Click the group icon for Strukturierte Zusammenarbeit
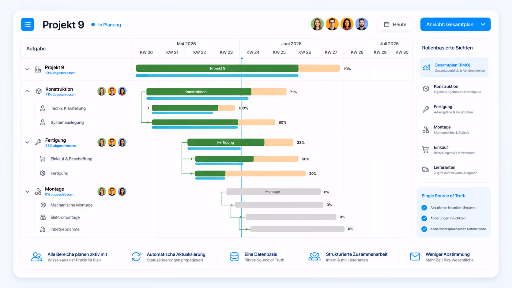The width and height of the screenshot is (512, 288). [x=314, y=257]
